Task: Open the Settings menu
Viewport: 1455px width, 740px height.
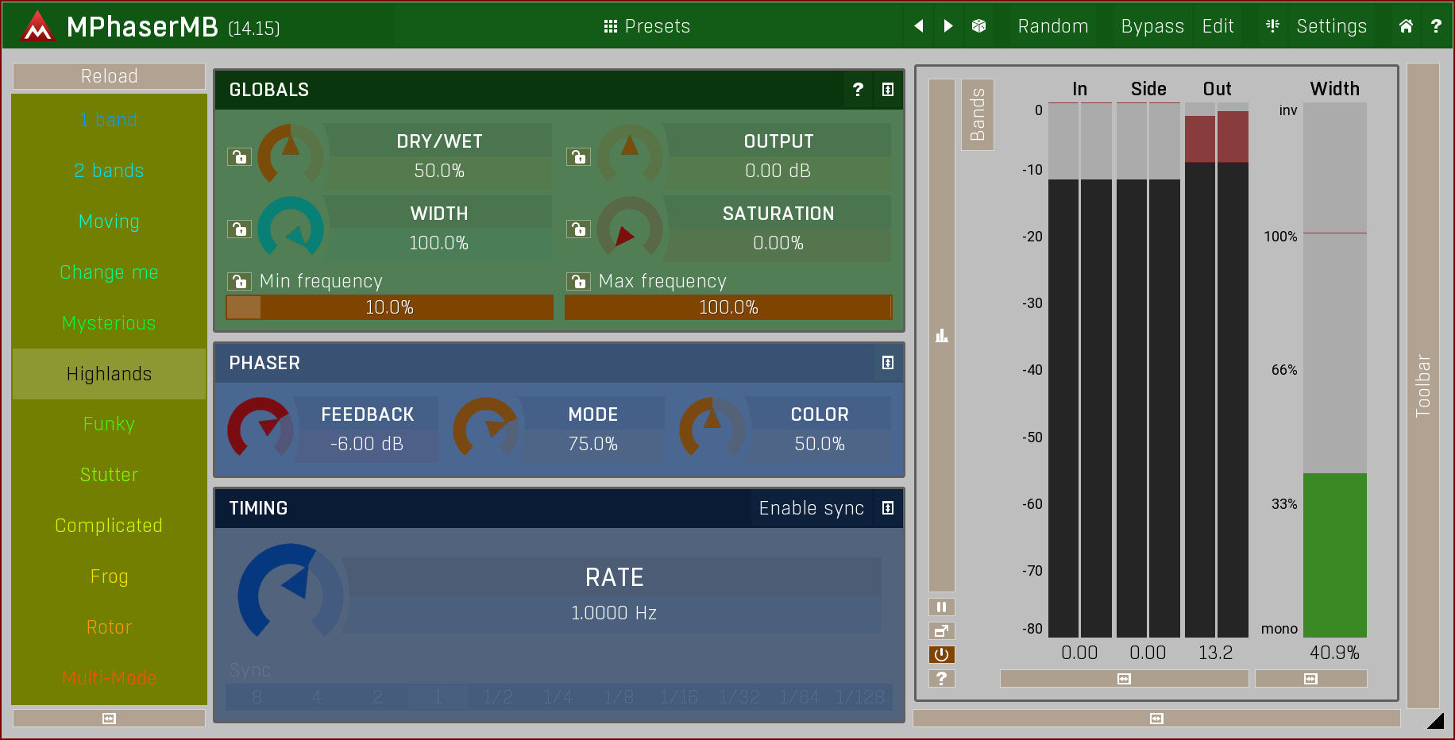Action: (x=1331, y=26)
